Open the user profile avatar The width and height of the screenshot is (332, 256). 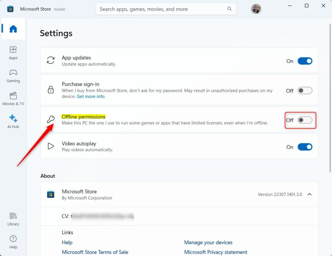coord(256,9)
